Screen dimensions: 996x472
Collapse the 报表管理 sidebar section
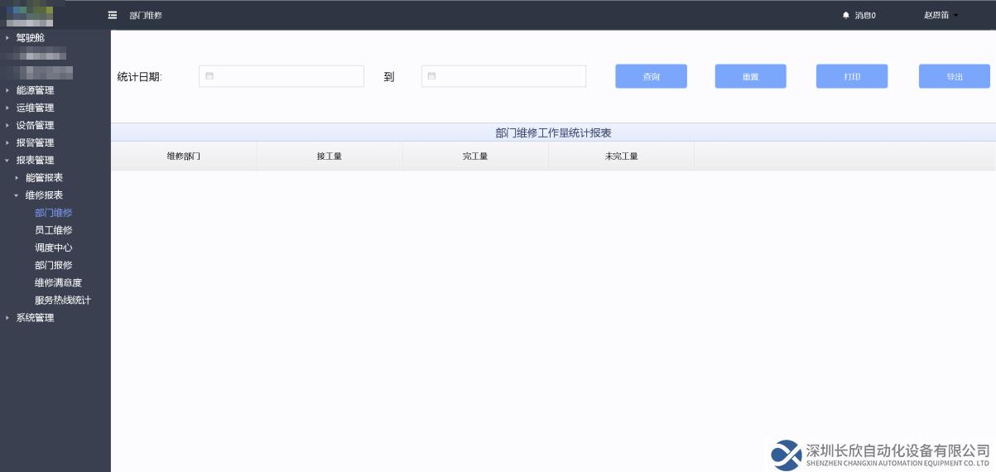click(35, 160)
